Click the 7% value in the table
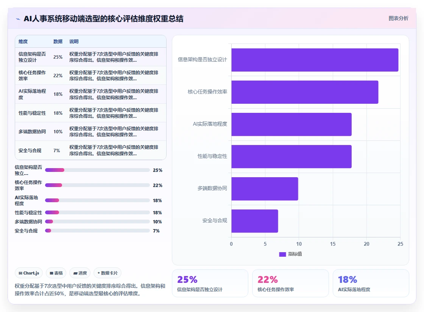The width and height of the screenshot is (424, 312). 56,151
